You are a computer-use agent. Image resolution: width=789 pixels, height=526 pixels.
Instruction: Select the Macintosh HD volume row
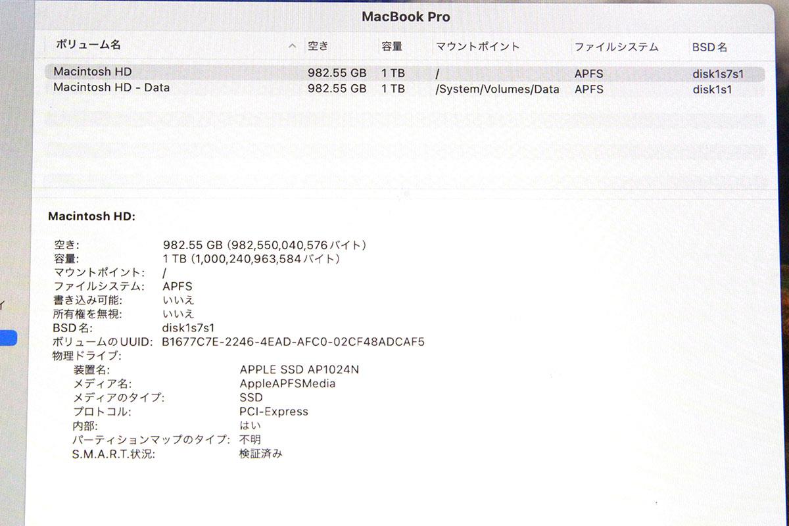[404, 72]
